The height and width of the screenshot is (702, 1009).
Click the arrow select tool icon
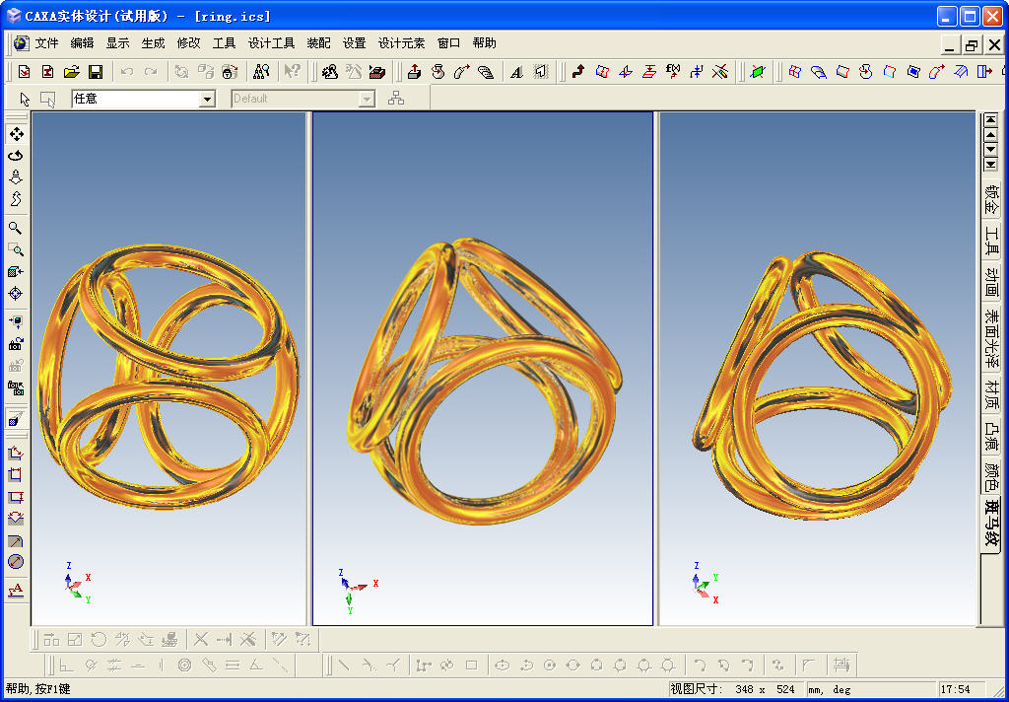[25, 99]
